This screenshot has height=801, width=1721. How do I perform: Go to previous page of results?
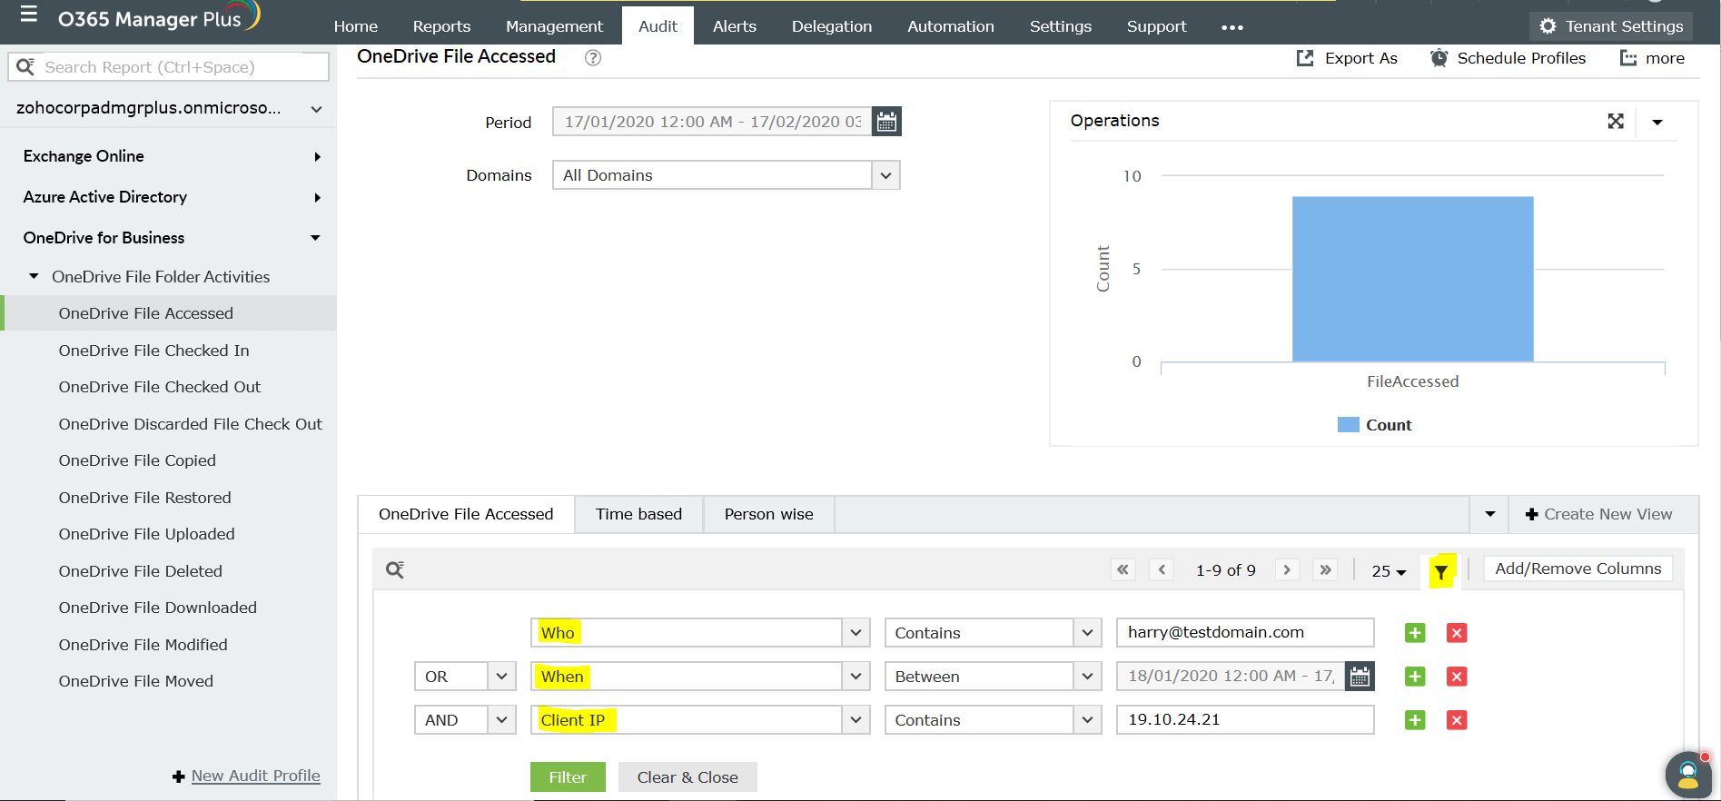coord(1162,569)
